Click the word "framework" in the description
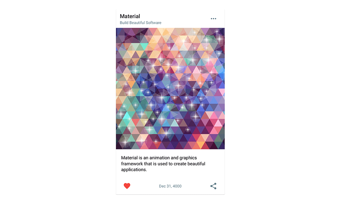The width and height of the screenshot is (341, 204). pos(132,164)
